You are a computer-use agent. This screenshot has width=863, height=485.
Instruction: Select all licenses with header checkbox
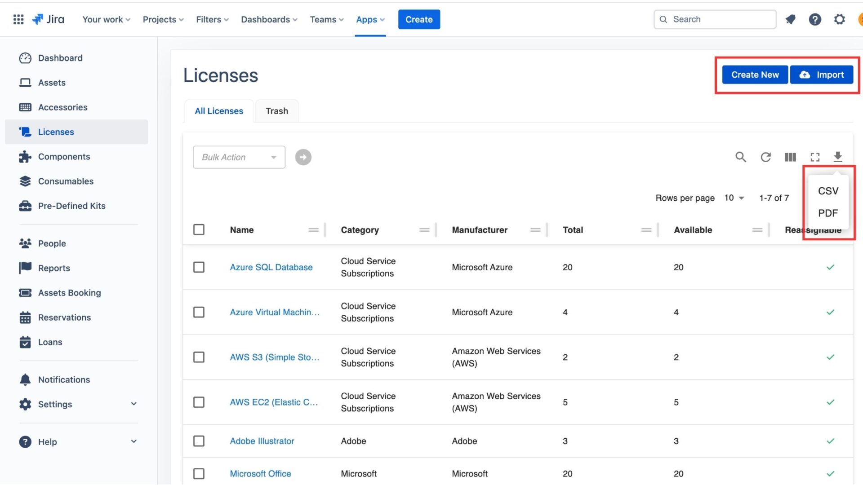tap(199, 229)
